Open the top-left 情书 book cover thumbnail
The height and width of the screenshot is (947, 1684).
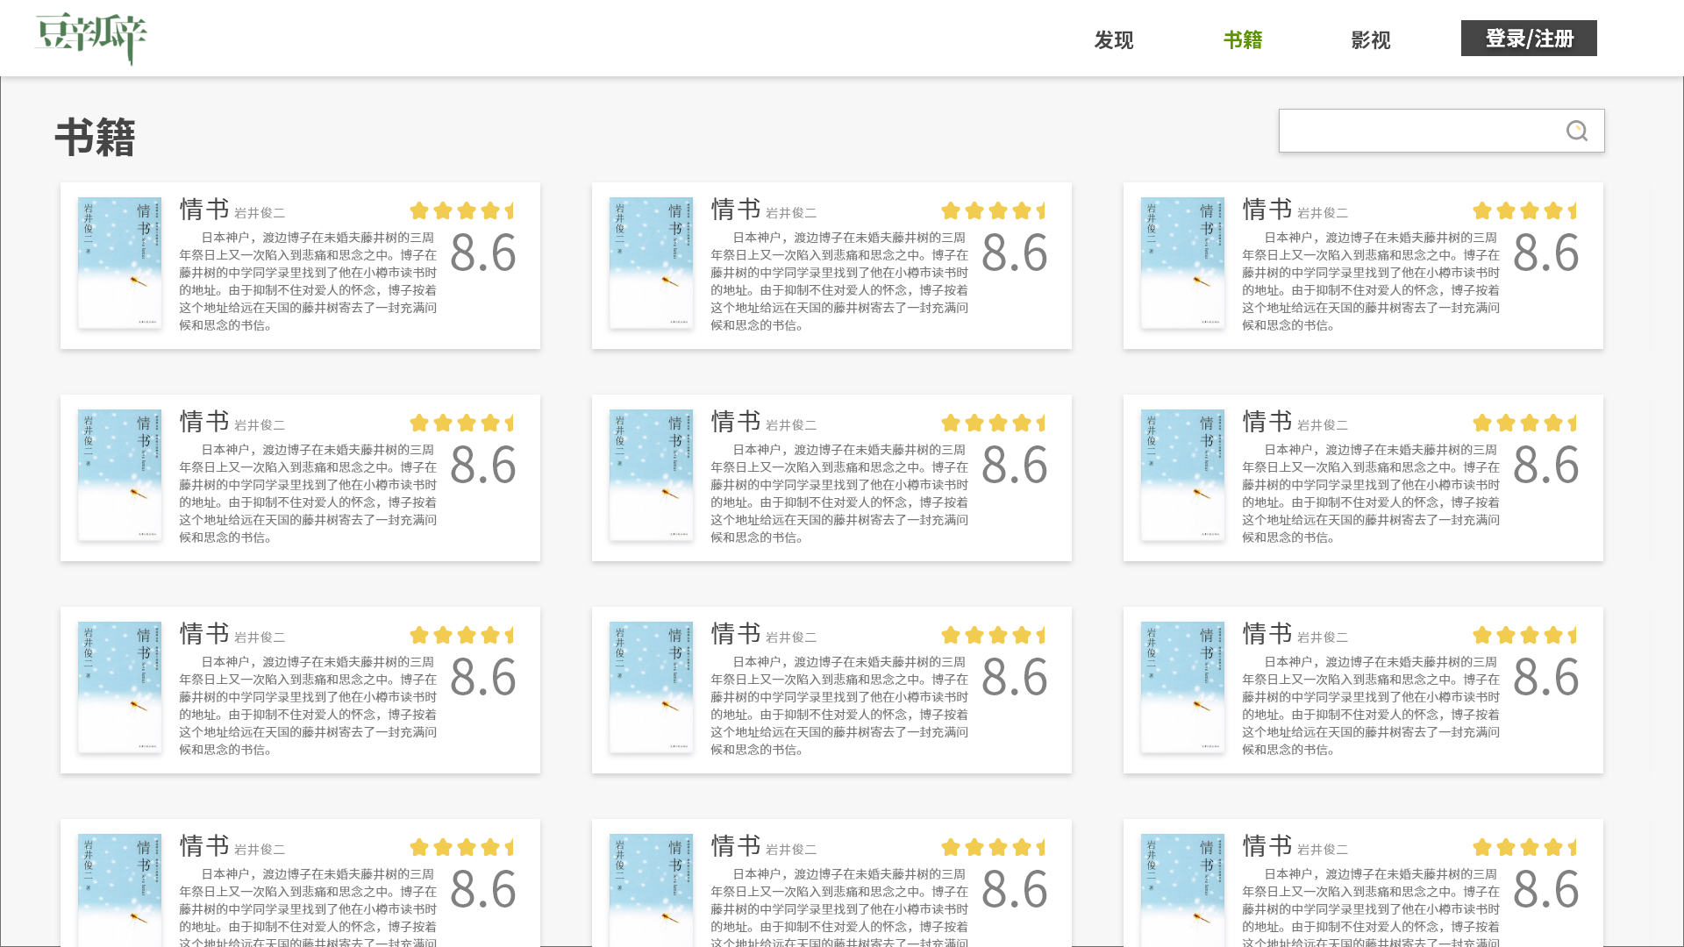click(x=119, y=262)
